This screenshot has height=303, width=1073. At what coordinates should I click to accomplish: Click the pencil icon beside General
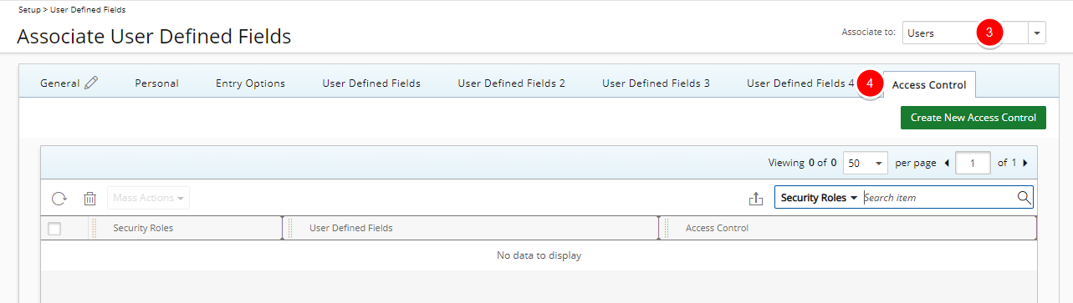[91, 83]
